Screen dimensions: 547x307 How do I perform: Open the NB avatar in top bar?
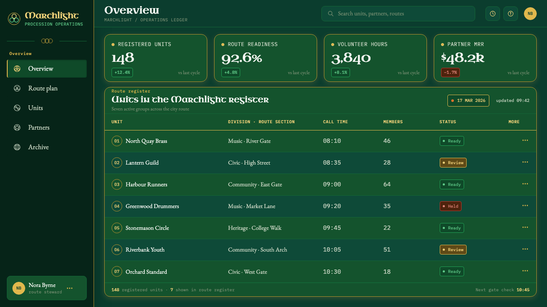tap(530, 14)
